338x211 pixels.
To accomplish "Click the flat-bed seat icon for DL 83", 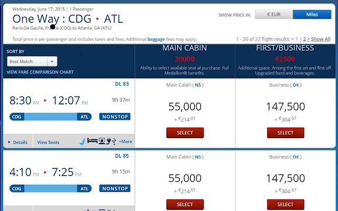I will 92,141.
